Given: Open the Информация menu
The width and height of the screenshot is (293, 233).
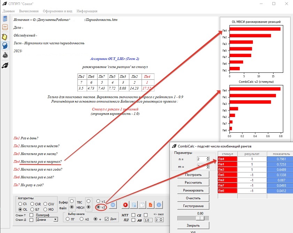Looking at the screenshot, I should click(87, 11).
